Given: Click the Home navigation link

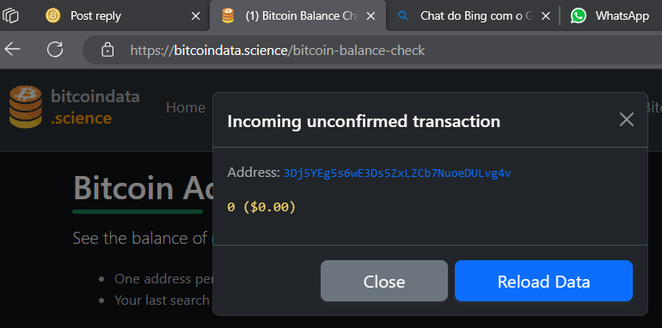Looking at the screenshot, I should [186, 107].
